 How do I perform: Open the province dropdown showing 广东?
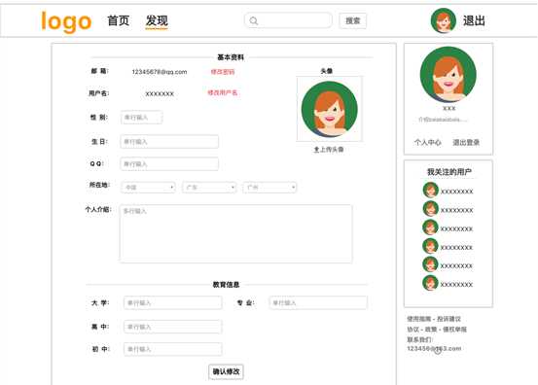point(209,188)
